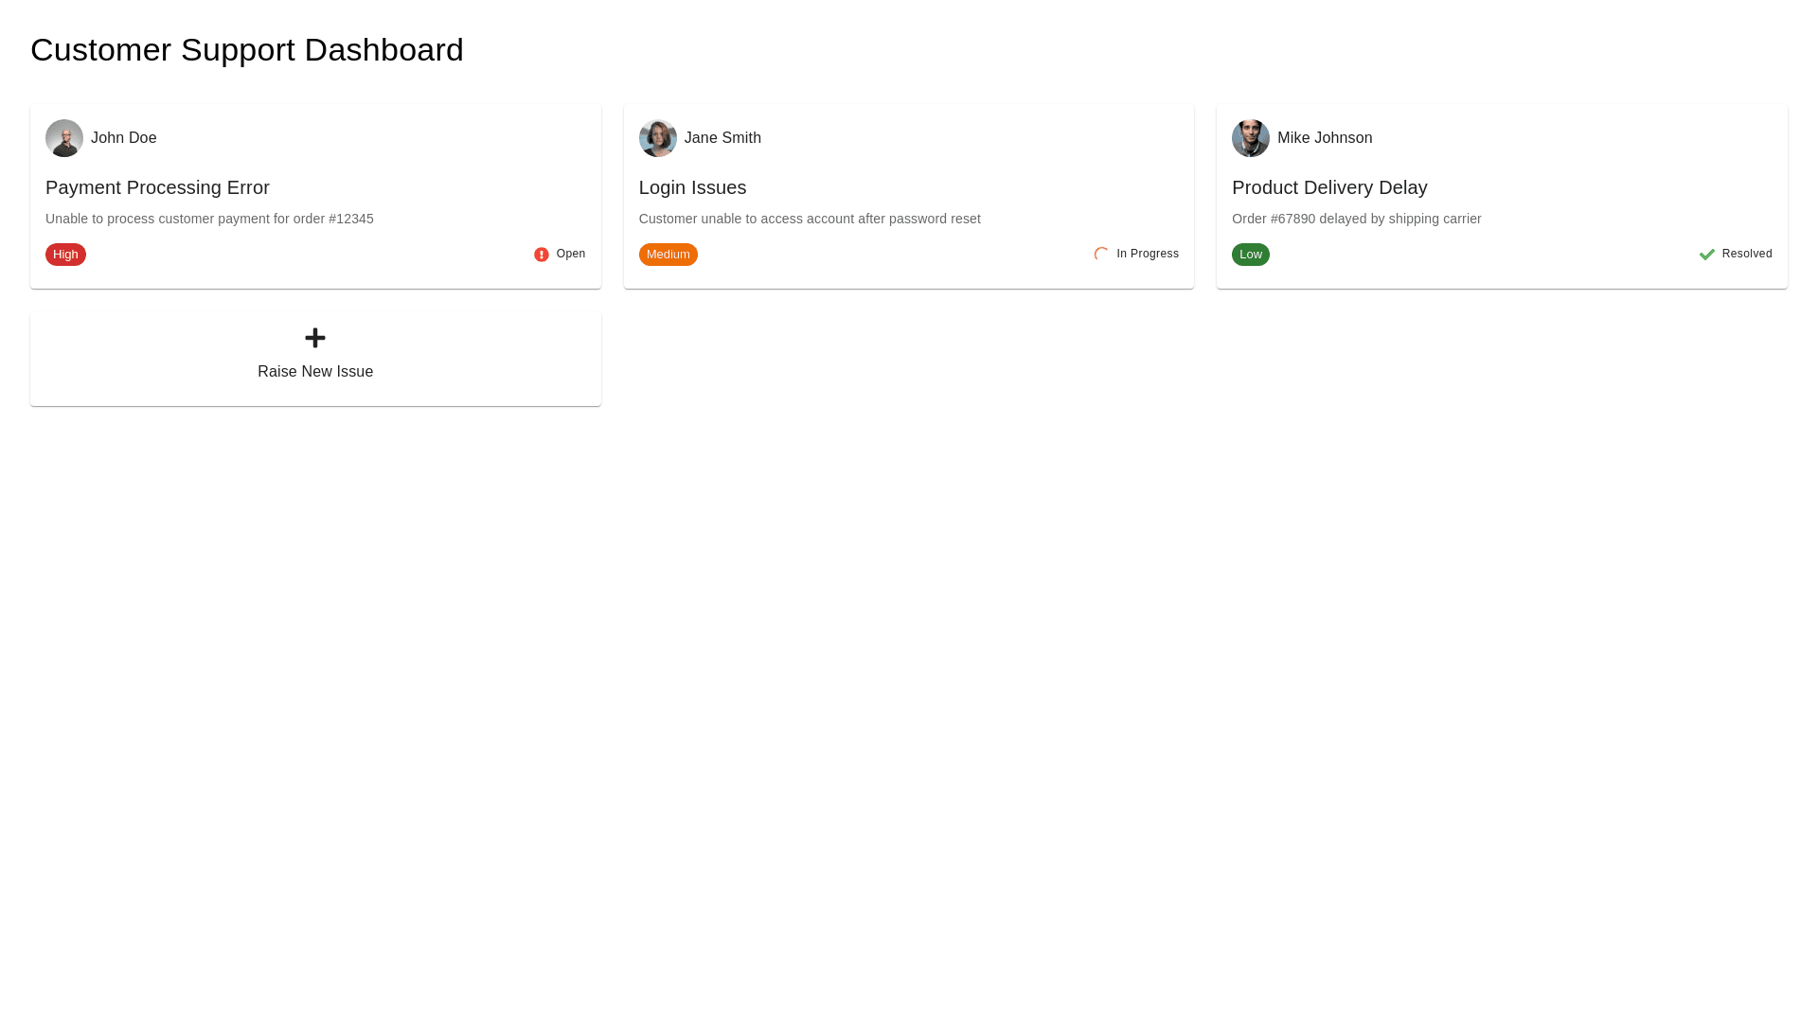This screenshot has width=1818, height=1022.
Task: Click the plus icon to add issue
Action: point(315,338)
